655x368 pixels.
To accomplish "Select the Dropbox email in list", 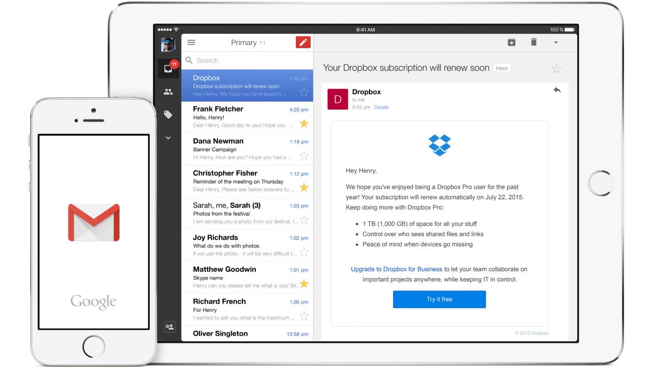I will point(247,85).
